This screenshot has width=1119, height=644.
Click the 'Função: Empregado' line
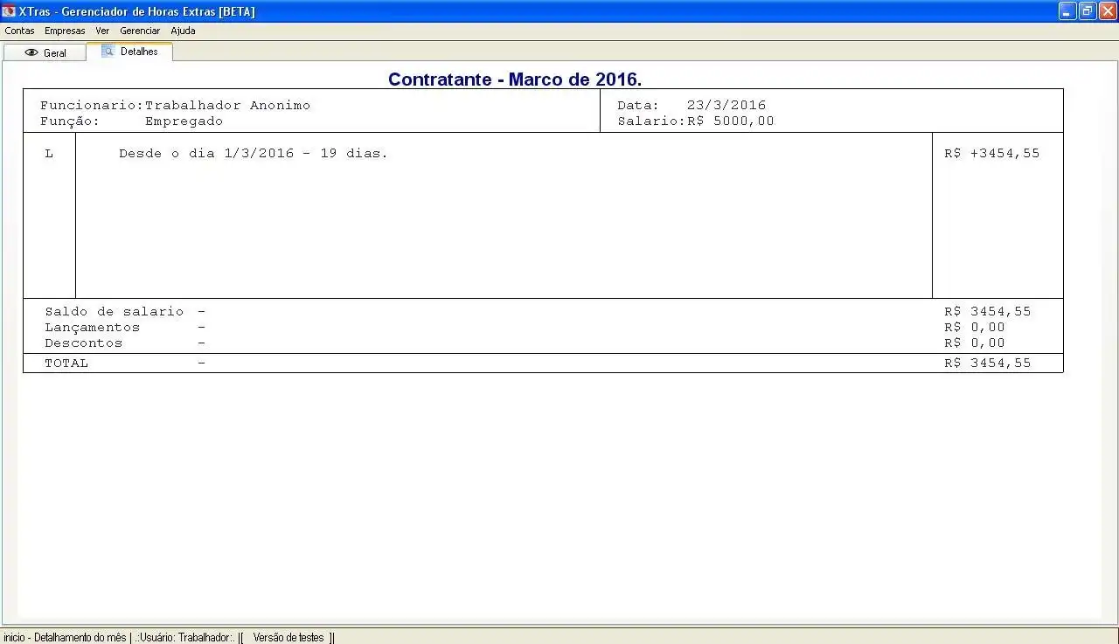131,121
